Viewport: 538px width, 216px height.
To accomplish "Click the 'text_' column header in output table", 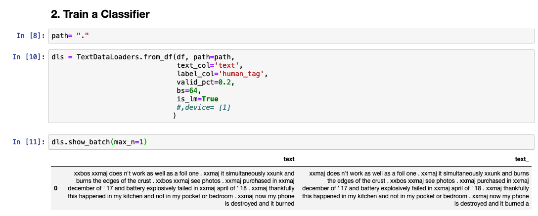I will [x=522, y=159].
